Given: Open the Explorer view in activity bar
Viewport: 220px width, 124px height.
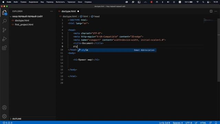Looking at the screenshot, I should (x=4, y=12).
